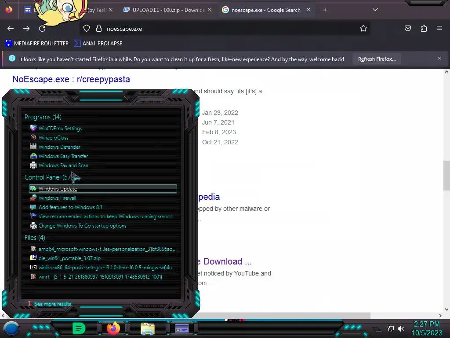Open Windows Update control panel item

click(x=103, y=188)
